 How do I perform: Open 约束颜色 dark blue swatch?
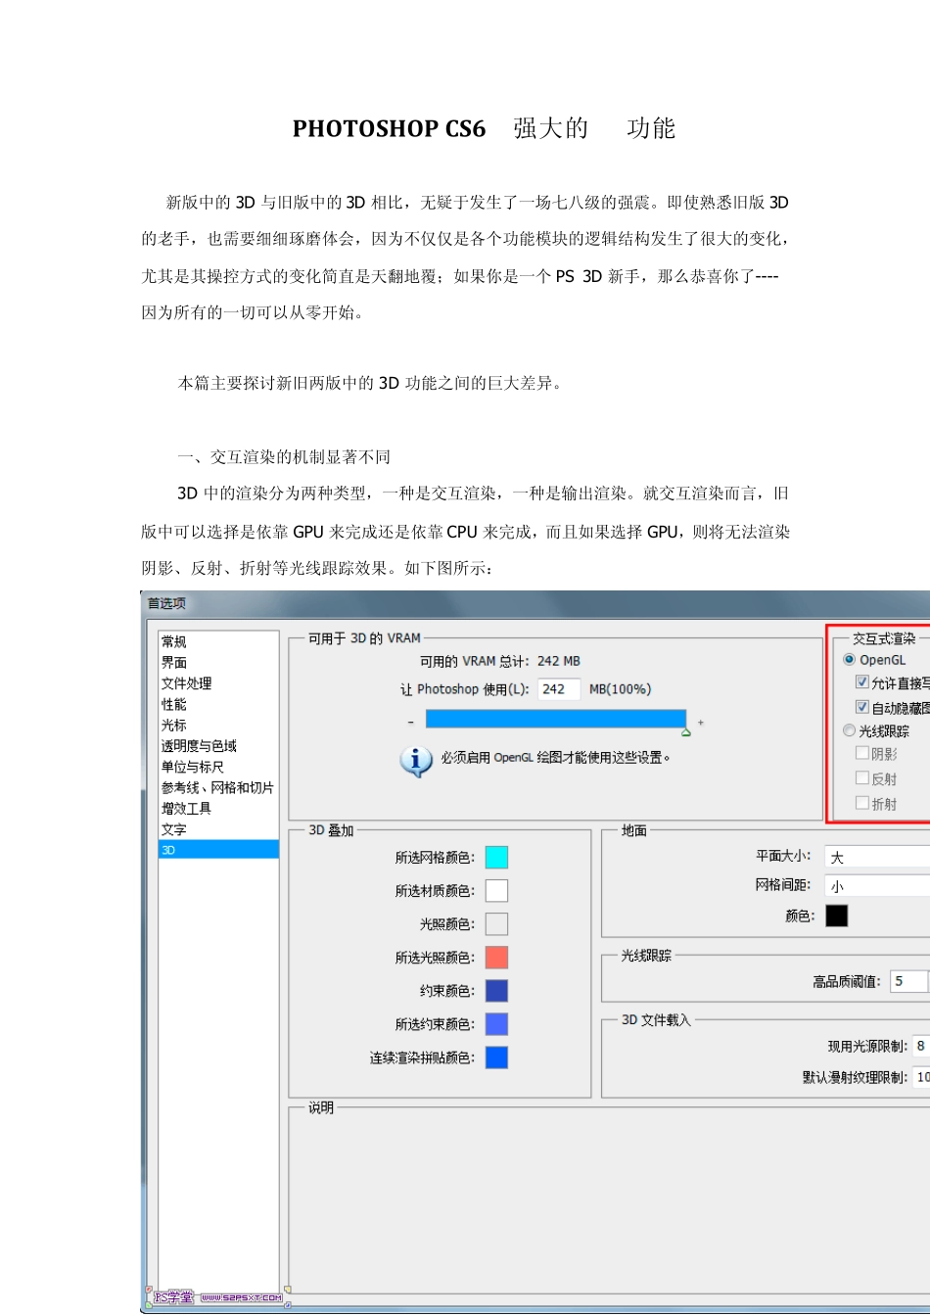click(x=496, y=991)
